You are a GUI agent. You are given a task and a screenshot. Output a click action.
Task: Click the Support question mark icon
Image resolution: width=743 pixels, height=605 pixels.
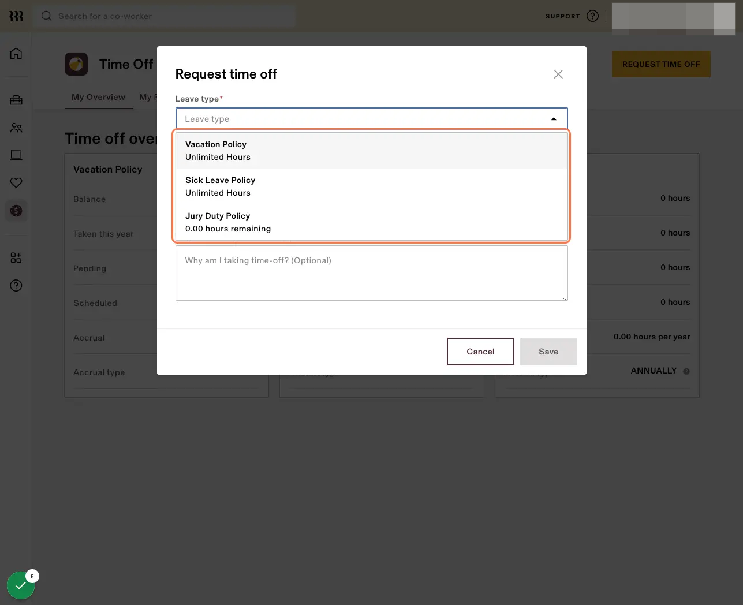[x=592, y=16]
